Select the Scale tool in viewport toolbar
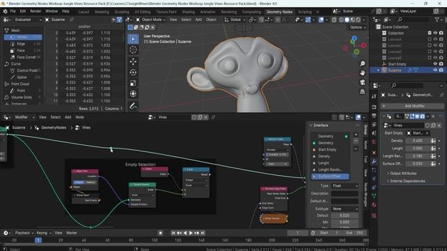 (133, 83)
